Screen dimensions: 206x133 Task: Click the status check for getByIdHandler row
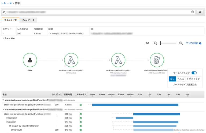tap(81, 126)
